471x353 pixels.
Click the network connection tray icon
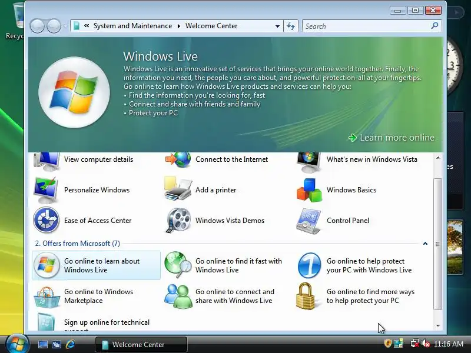click(x=415, y=344)
